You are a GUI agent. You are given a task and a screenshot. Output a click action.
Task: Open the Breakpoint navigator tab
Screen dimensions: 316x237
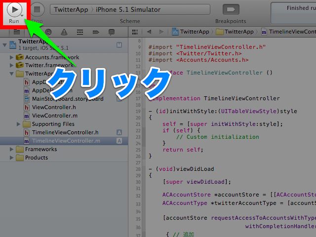click(x=96, y=32)
